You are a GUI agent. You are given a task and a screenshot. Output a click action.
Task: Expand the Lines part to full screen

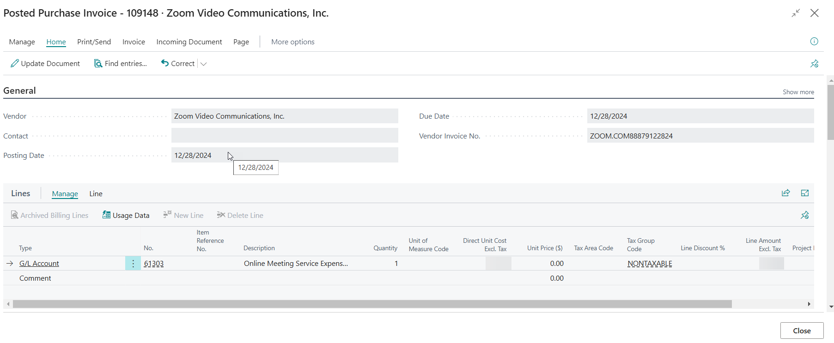[x=805, y=193]
